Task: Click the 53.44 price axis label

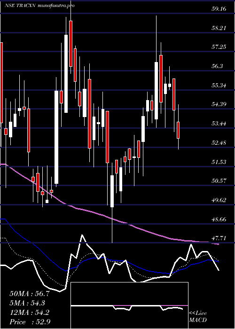Action: [x=219, y=124]
